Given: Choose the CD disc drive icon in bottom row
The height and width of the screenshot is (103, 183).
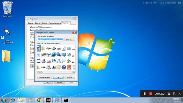Looking at the screenshot, I should tap(48, 67).
